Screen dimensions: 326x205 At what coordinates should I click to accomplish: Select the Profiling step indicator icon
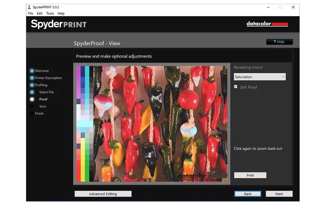(x=32, y=85)
